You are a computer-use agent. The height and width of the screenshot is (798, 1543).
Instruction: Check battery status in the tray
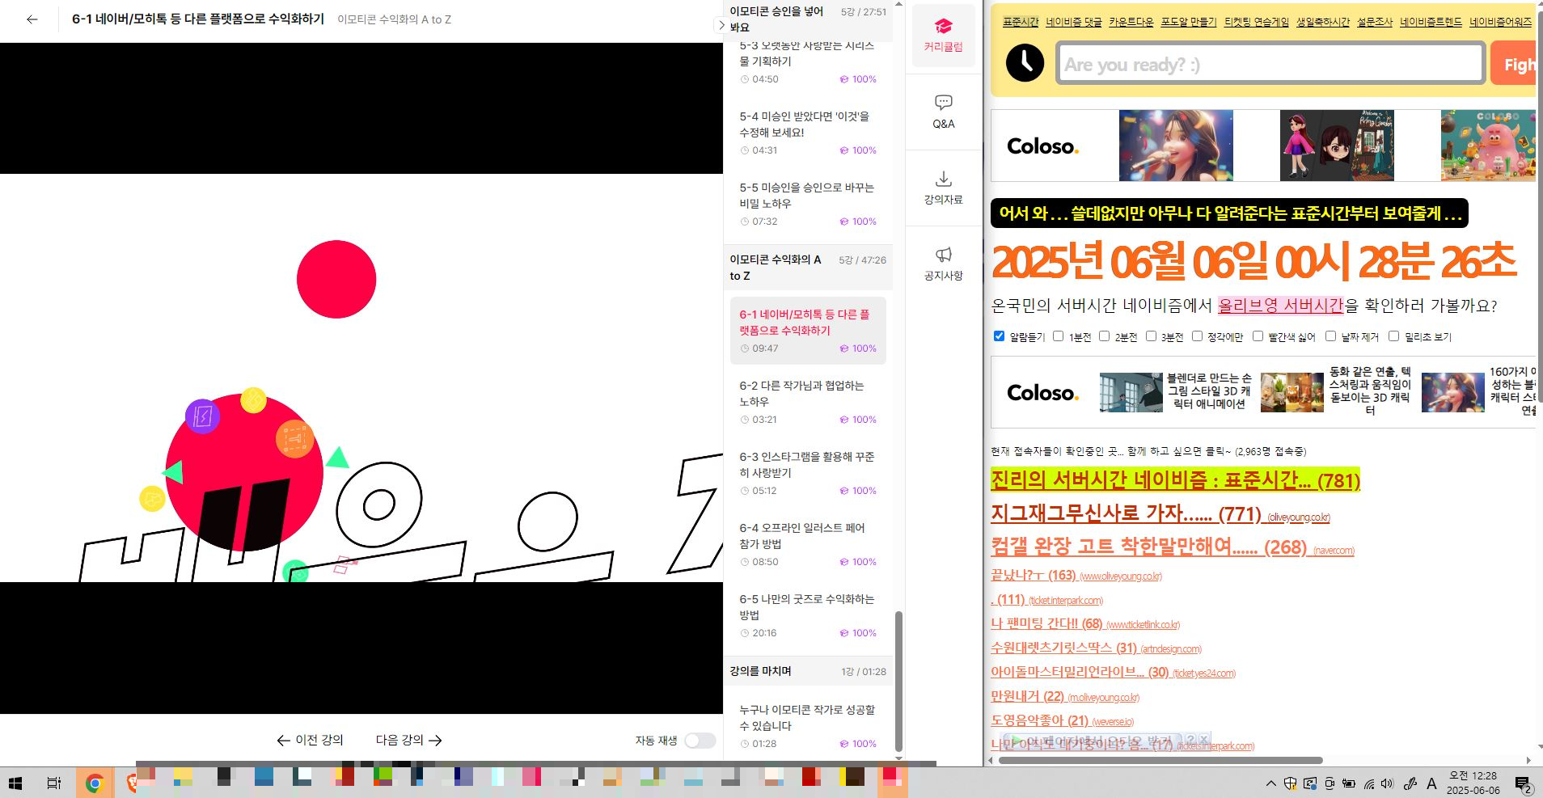tap(1349, 783)
